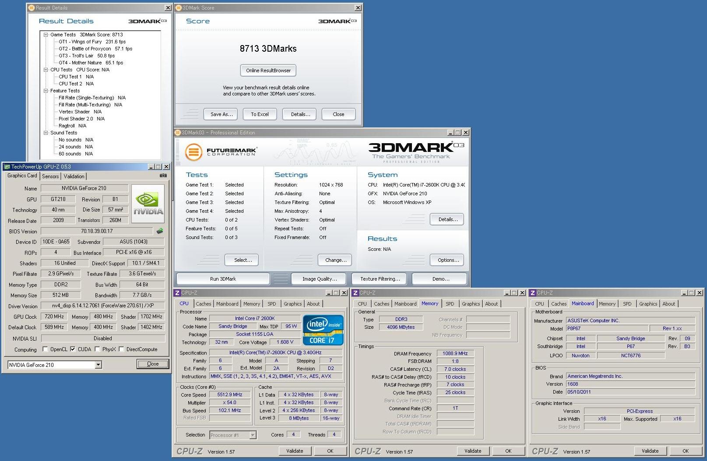The width and height of the screenshot is (707, 461).
Task: Select GT3 - Troll's Lair result row
Action: point(87,56)
